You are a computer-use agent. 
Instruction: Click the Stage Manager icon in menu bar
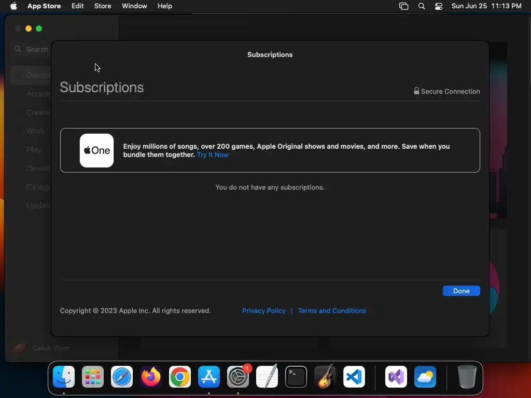point(403,6)
